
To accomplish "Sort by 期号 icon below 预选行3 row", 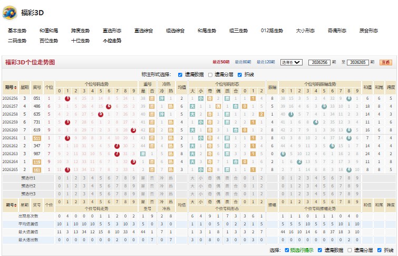I will [15, 205].
